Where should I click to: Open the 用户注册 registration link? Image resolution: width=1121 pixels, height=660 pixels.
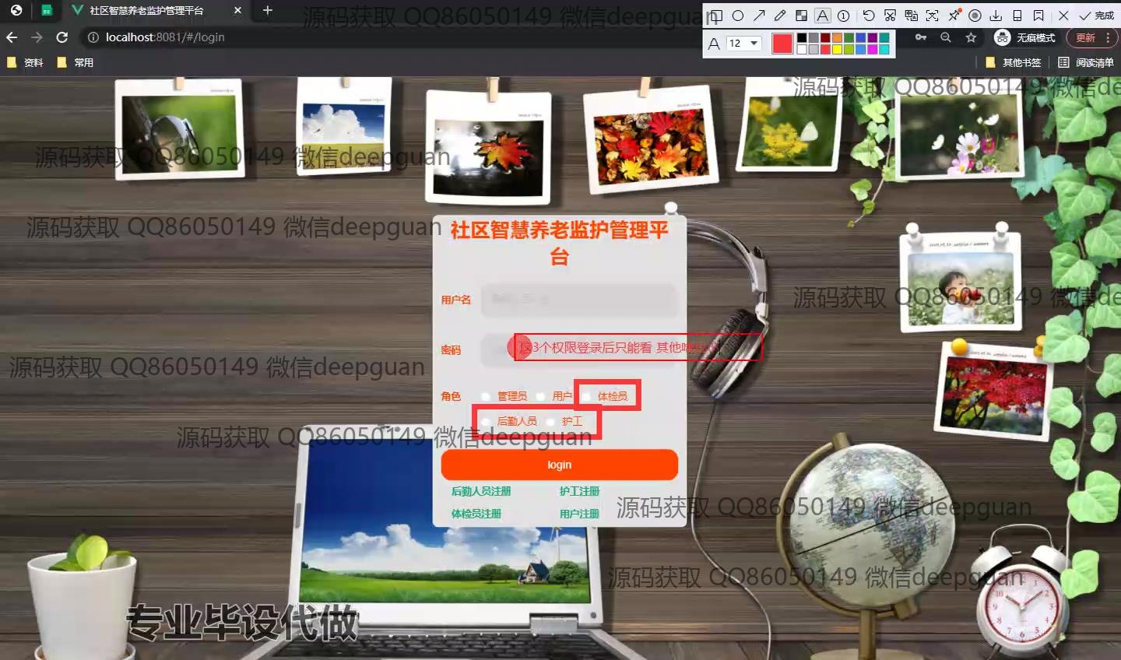(x=579, y=514)
